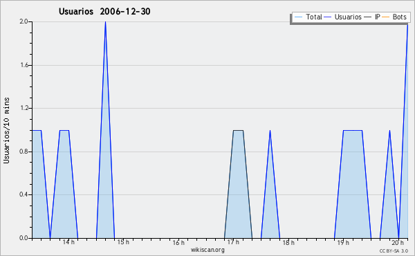Click the wide plateau top after 19 h

(353, 130)
